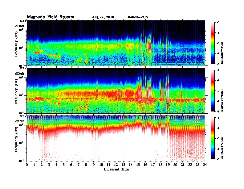
Task: Click hour "3" on the Universal Time axis
Action: click(49, 165)
